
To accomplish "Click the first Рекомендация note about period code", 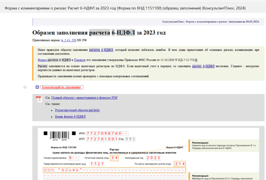I will pos(226,146).
